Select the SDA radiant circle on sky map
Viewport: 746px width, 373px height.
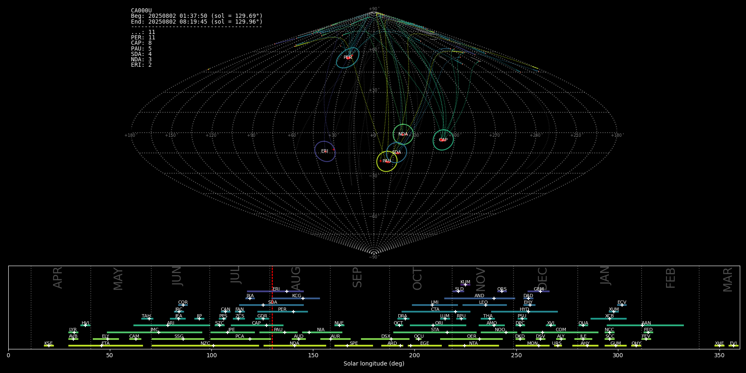(397, 153)
